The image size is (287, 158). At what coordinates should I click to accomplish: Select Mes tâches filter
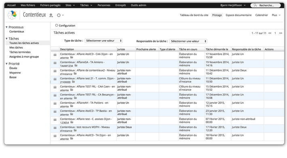16,47
